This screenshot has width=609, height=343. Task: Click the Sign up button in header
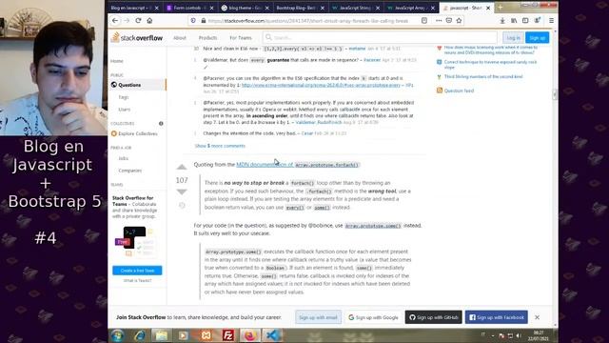point(537,38)
